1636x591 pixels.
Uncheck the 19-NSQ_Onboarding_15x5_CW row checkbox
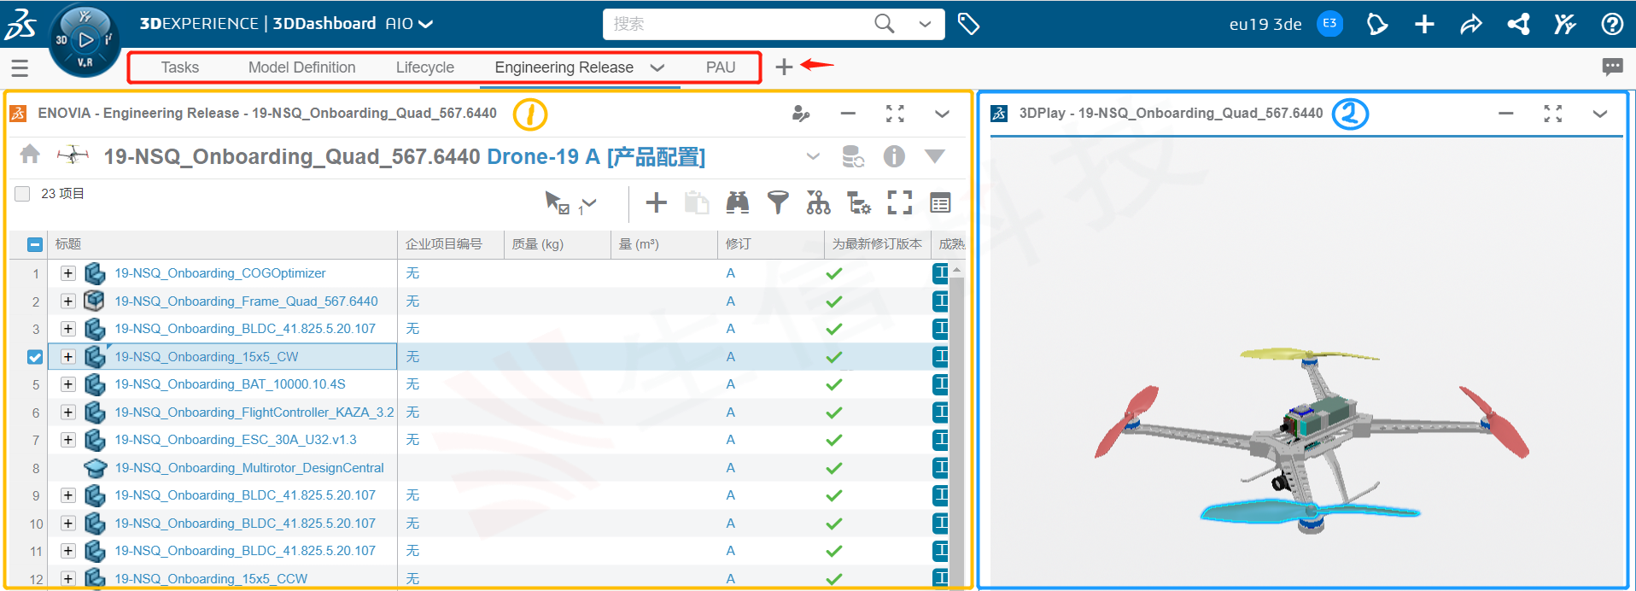[35, 357]
